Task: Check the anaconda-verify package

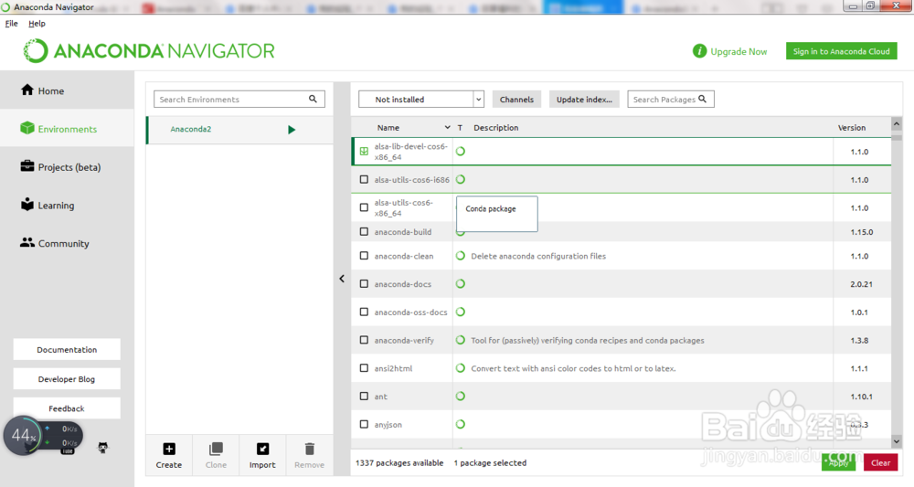Action: coord(365,340)
